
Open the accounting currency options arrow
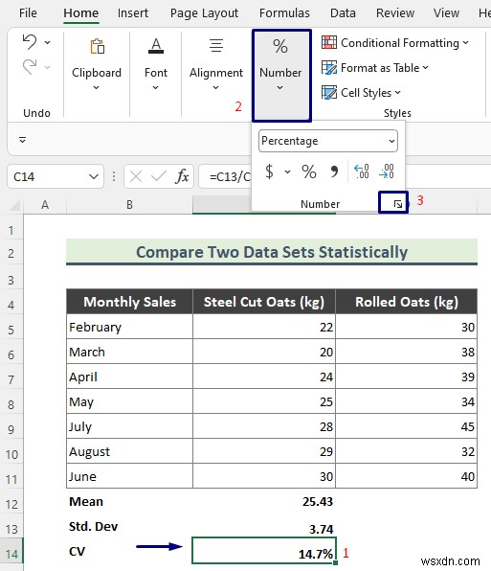(x=288, y=171)
